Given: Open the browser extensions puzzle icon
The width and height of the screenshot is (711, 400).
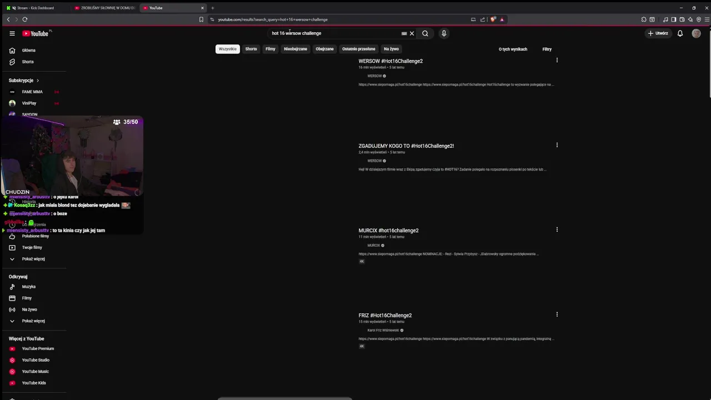Looking at the screenshot, I should (x=644, y=19).
